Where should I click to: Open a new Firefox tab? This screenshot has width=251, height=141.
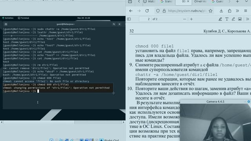point(237,2)
